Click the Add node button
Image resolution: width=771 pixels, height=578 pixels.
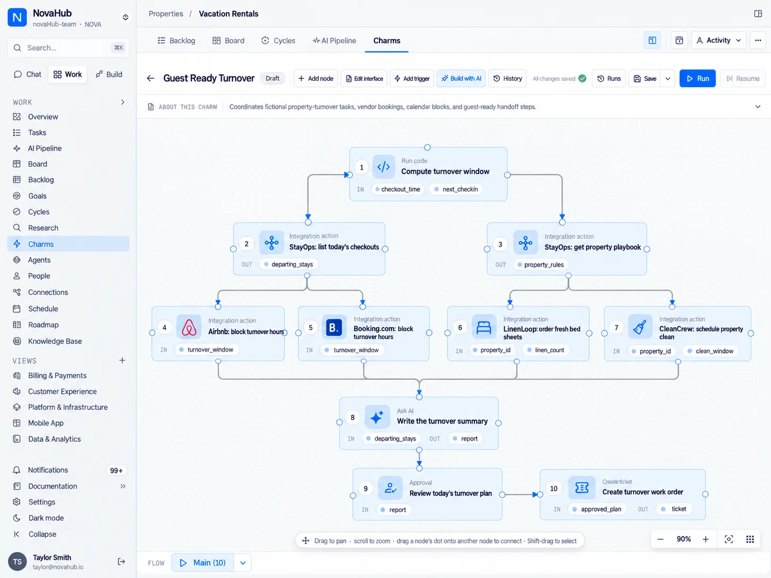tap(316, 78)
